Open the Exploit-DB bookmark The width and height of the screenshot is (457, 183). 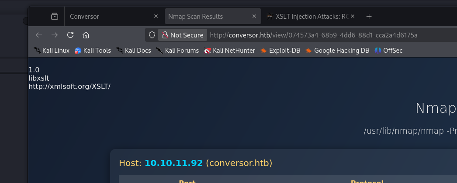[280, 51]
